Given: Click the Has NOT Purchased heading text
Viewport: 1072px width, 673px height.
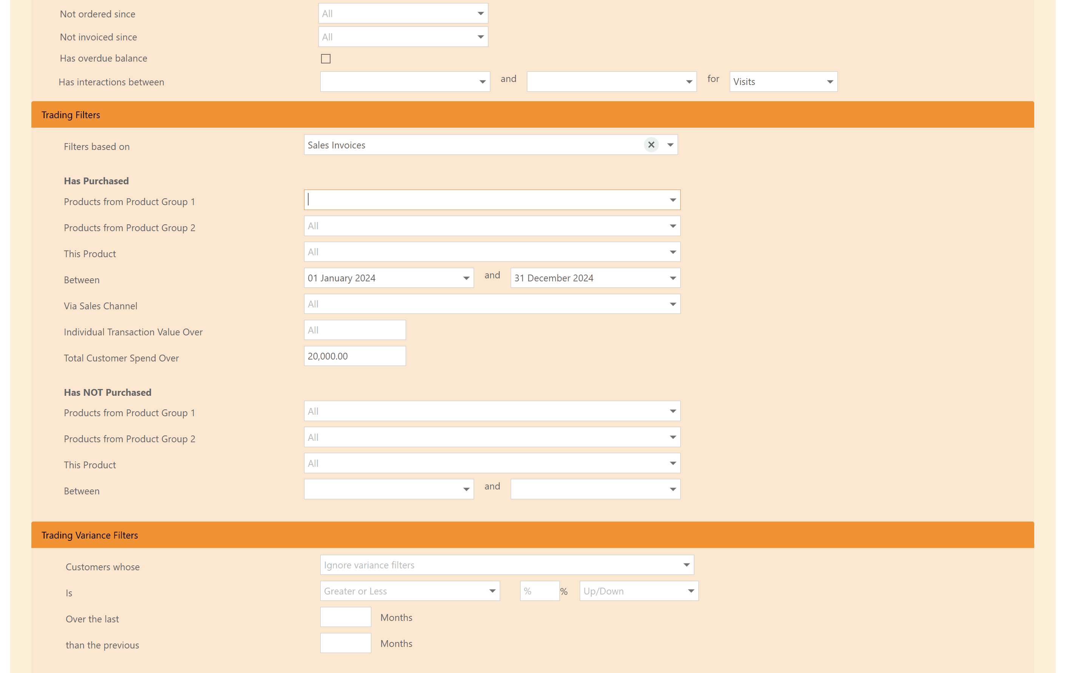Looking at the screenshot, I should coord(108,392).
